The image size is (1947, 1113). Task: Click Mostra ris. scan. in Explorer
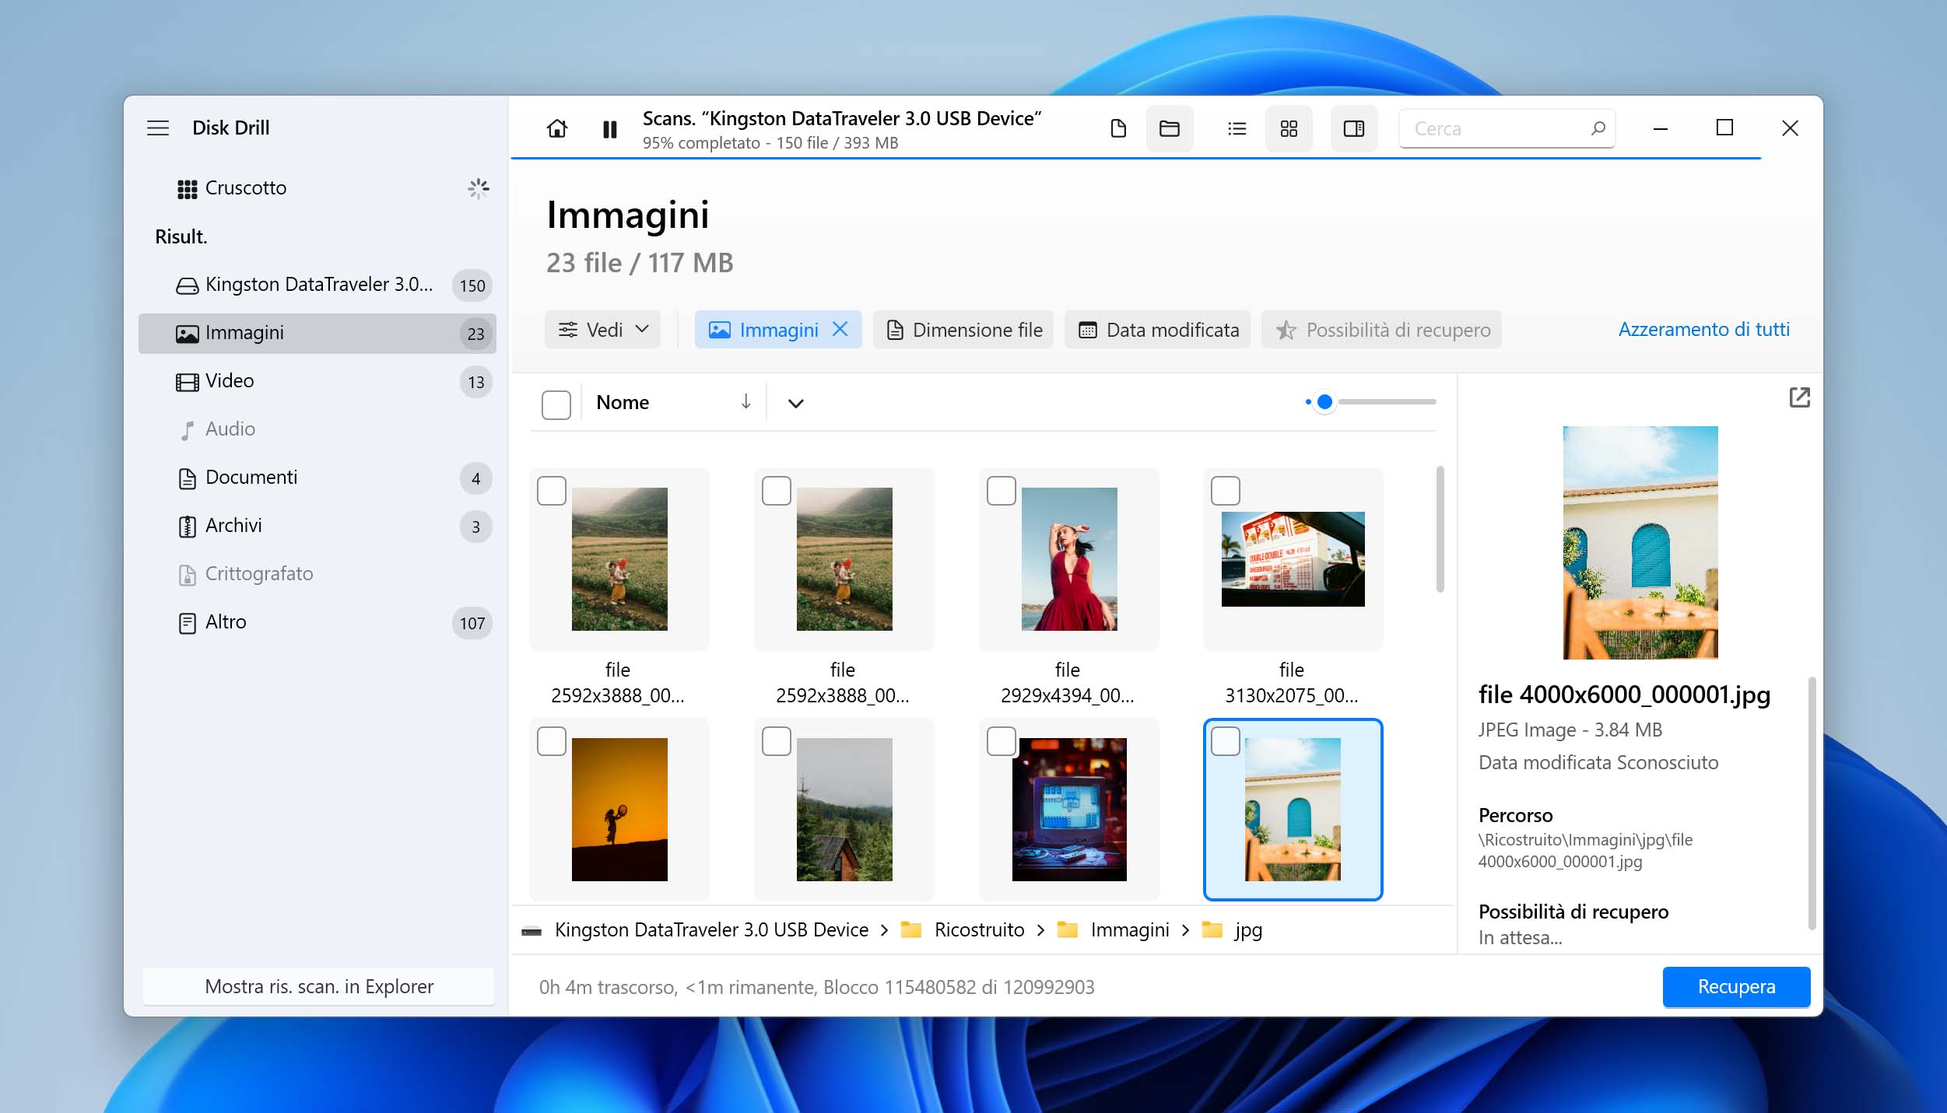click(318, 986)
